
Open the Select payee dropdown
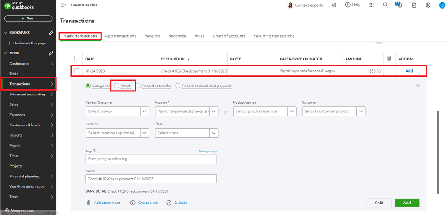[x=117, y=111]
